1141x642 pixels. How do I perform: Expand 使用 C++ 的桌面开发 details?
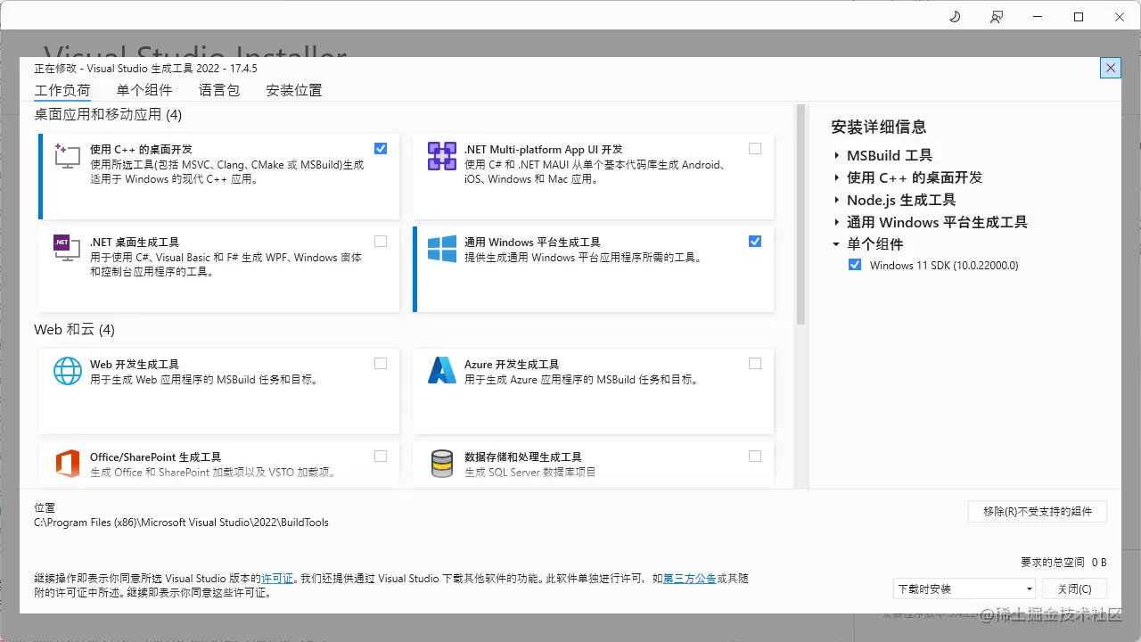(x=837, y=177)
